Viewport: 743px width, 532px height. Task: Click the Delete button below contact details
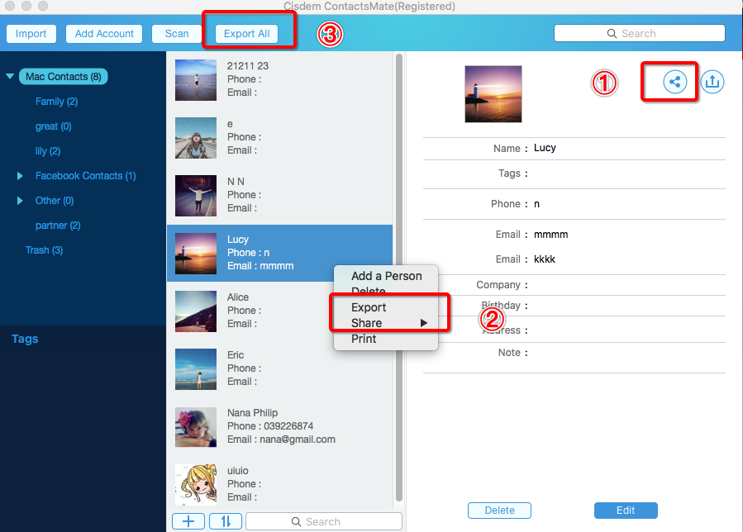pos(499,511)
